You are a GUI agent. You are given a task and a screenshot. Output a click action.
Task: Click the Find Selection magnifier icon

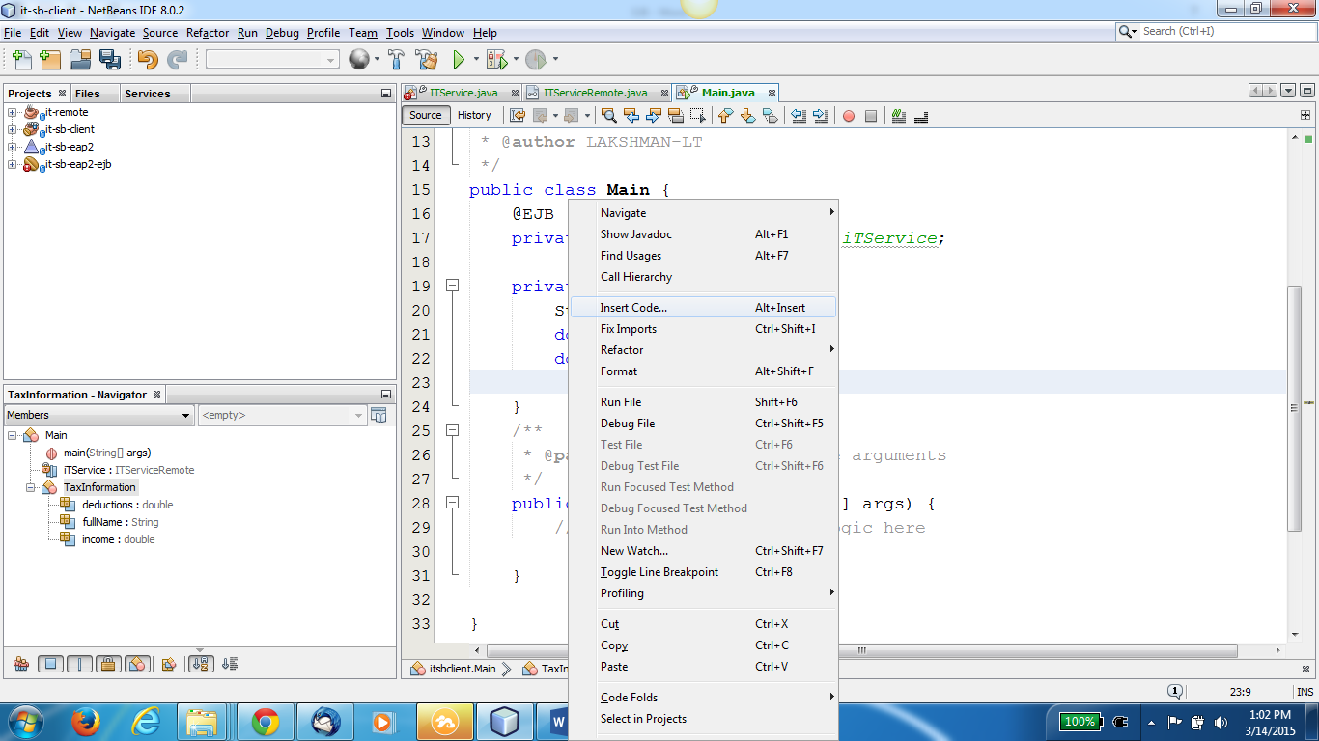[609, 116]
